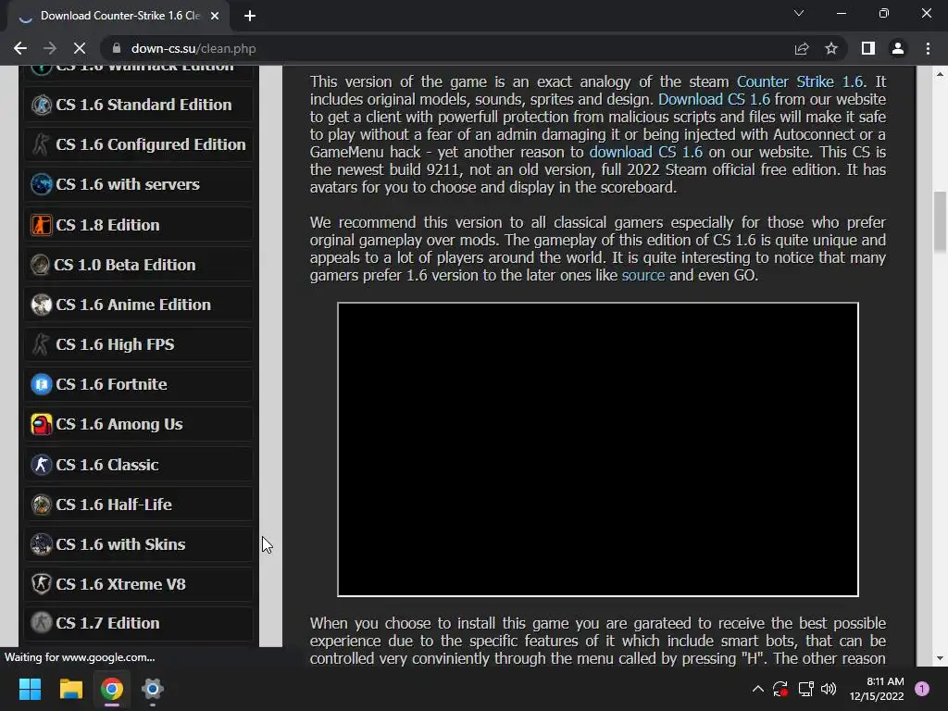
Task: Open the clock and date panel
Action: [876, 689]
